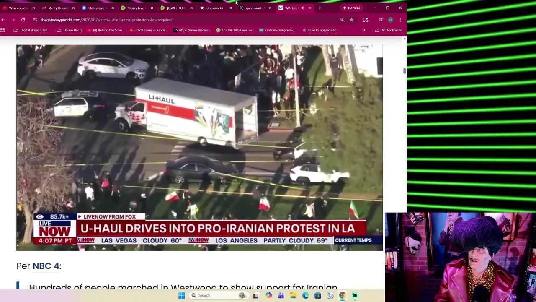
Task: Open File Explorer from taskbar
Action: [x=293, y=295]
